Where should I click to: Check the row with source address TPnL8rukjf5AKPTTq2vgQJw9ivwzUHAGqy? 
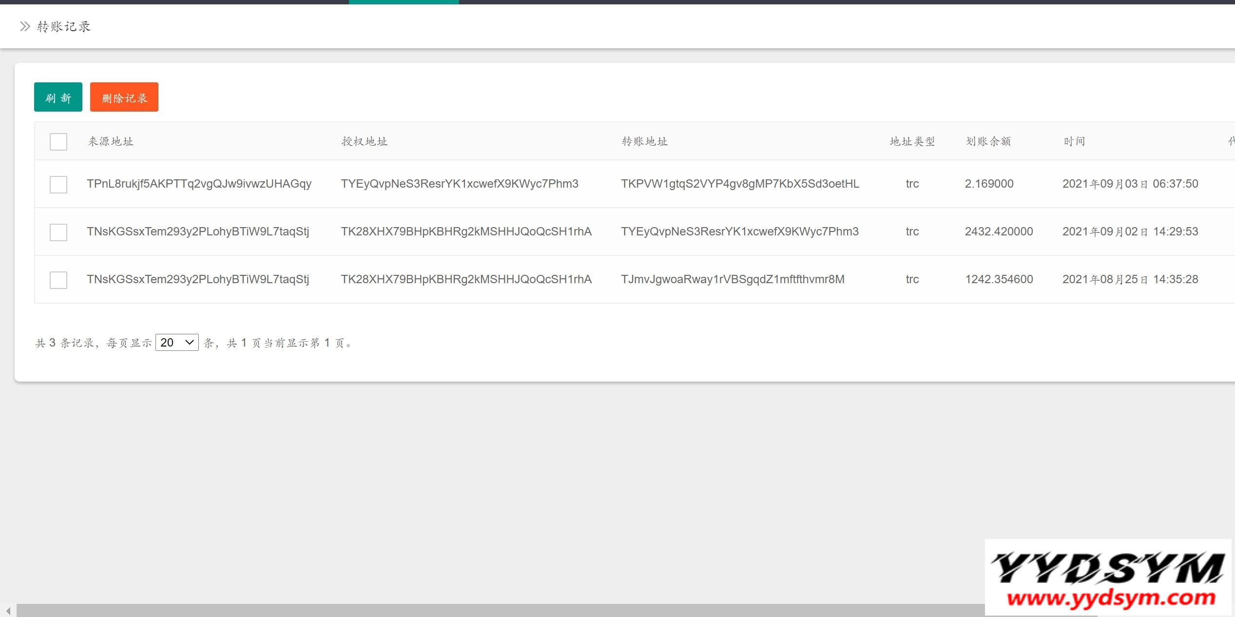(58, 185)
